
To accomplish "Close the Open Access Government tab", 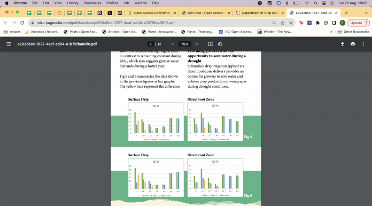I will [175, 13].
